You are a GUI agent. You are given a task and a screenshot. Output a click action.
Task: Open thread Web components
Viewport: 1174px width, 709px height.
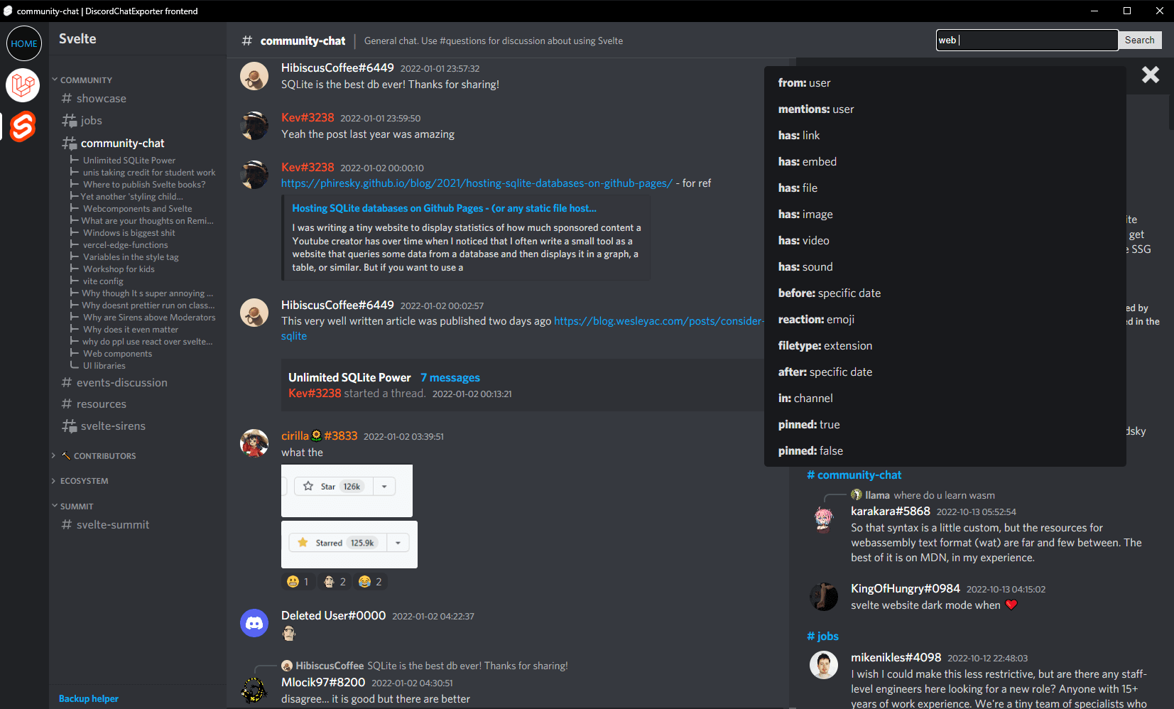pos(118,354)
